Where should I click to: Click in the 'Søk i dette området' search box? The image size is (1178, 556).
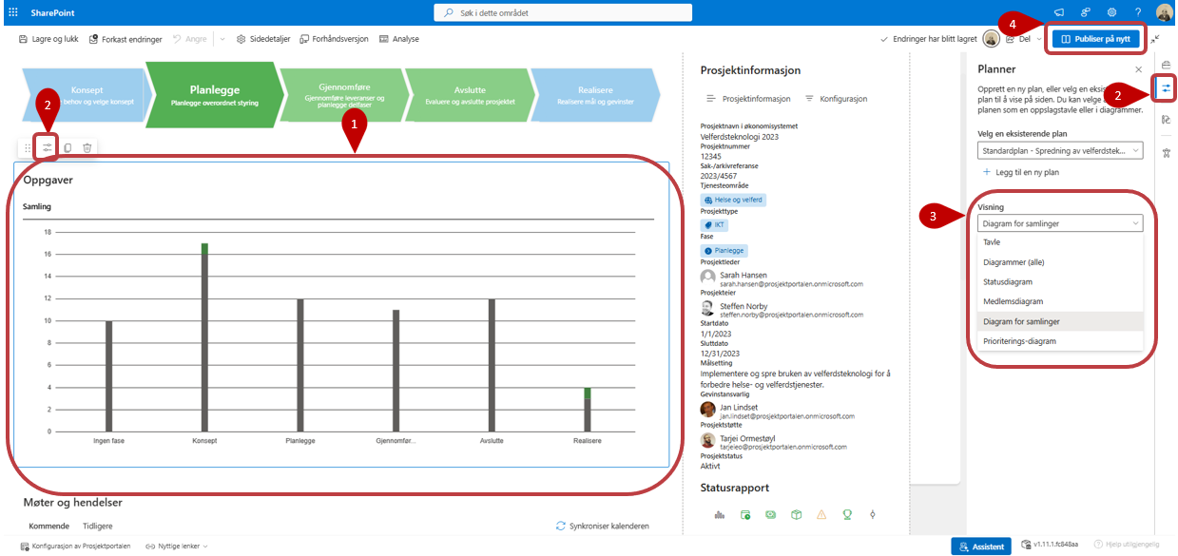[589, 11]
